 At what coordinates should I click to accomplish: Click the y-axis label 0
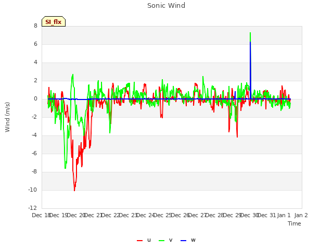click(35, 98)
